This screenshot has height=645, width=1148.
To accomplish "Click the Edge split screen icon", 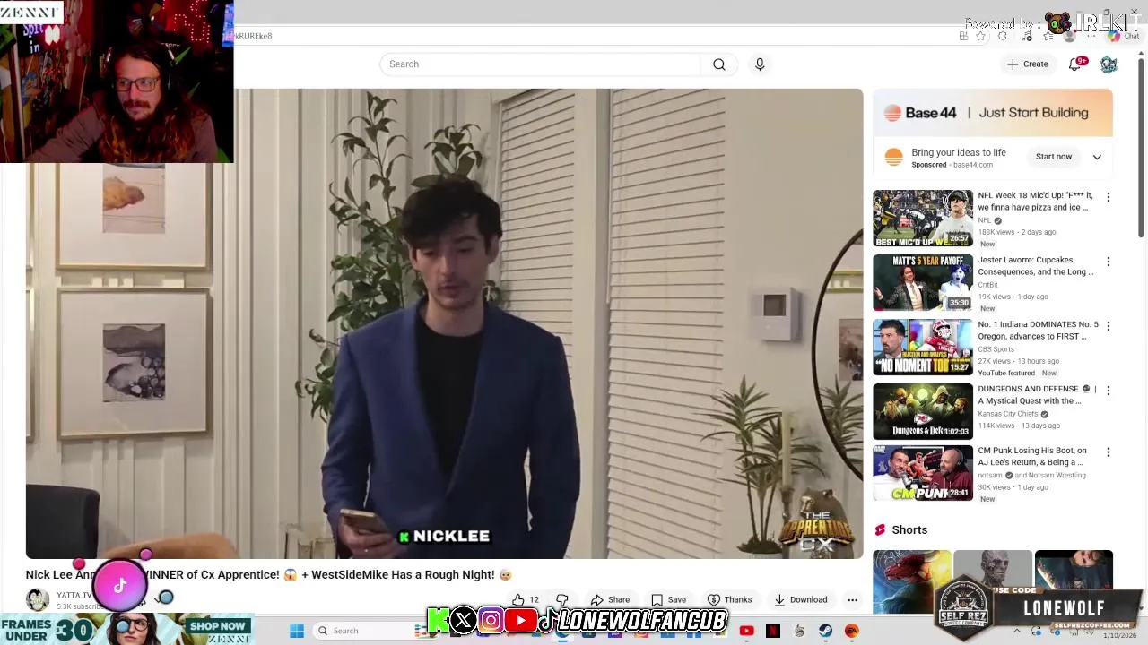I will [963, 36].
